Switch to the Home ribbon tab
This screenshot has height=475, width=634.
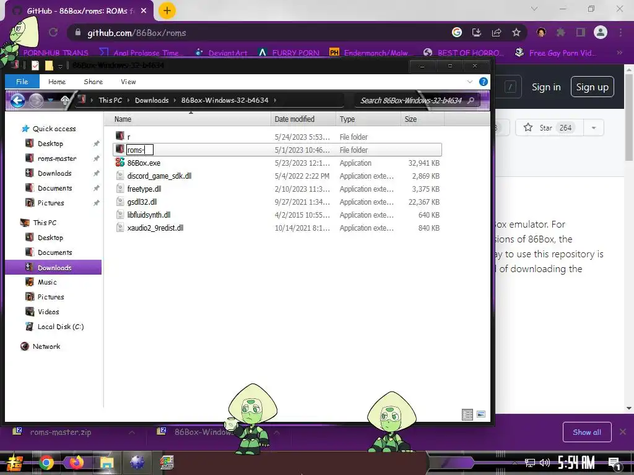56,82
